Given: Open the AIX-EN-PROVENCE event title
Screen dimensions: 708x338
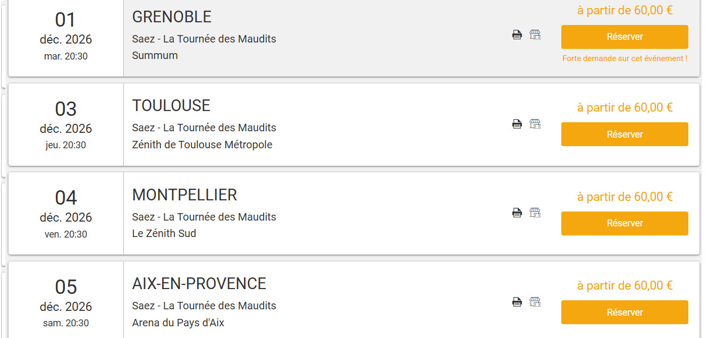Looking at the screenshot, I should (x=199, y=284).
